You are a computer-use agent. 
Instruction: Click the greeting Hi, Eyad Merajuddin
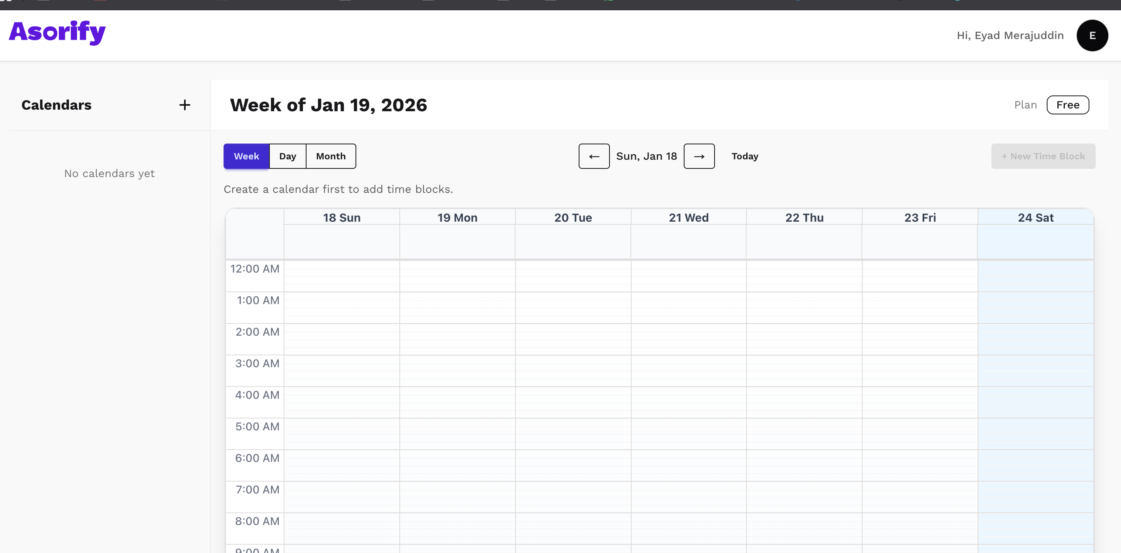tap(1010, 35)
